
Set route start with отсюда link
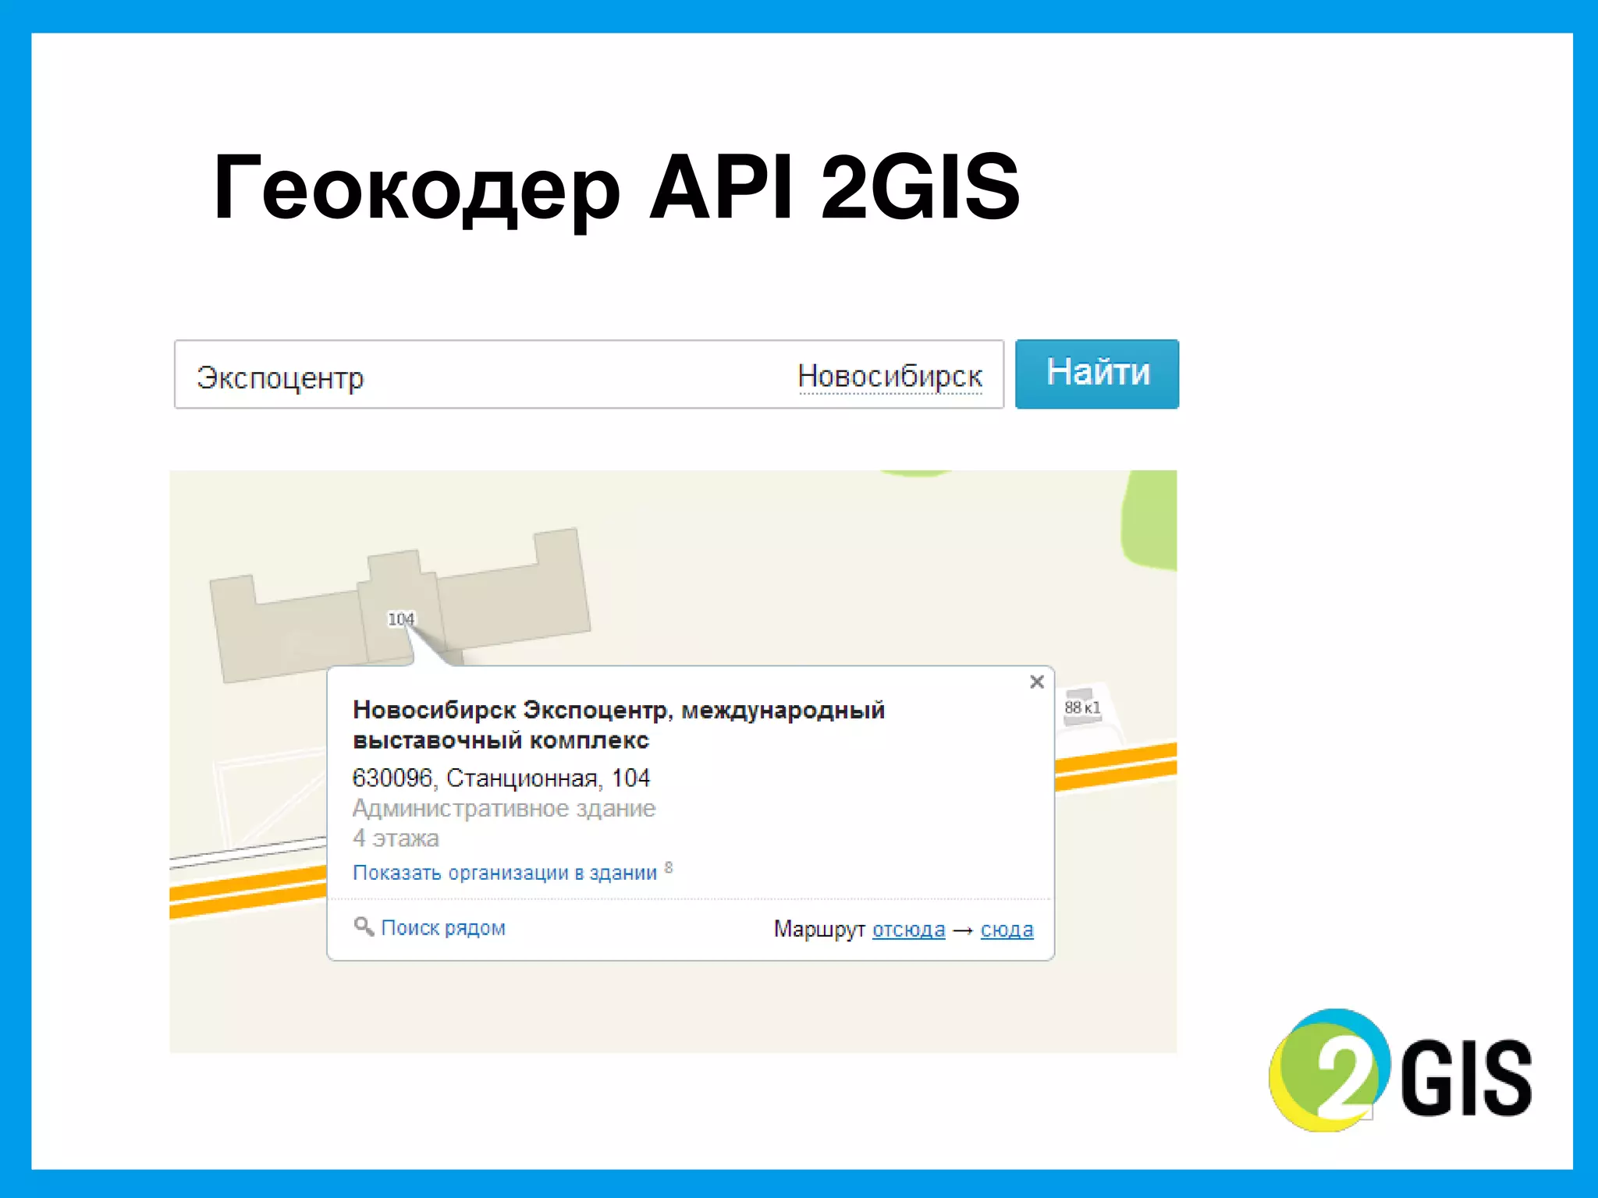pos(908,929)
